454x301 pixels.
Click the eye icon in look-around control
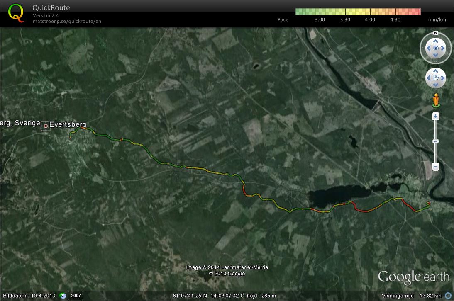pyautogui.click(x=436, y=48)
